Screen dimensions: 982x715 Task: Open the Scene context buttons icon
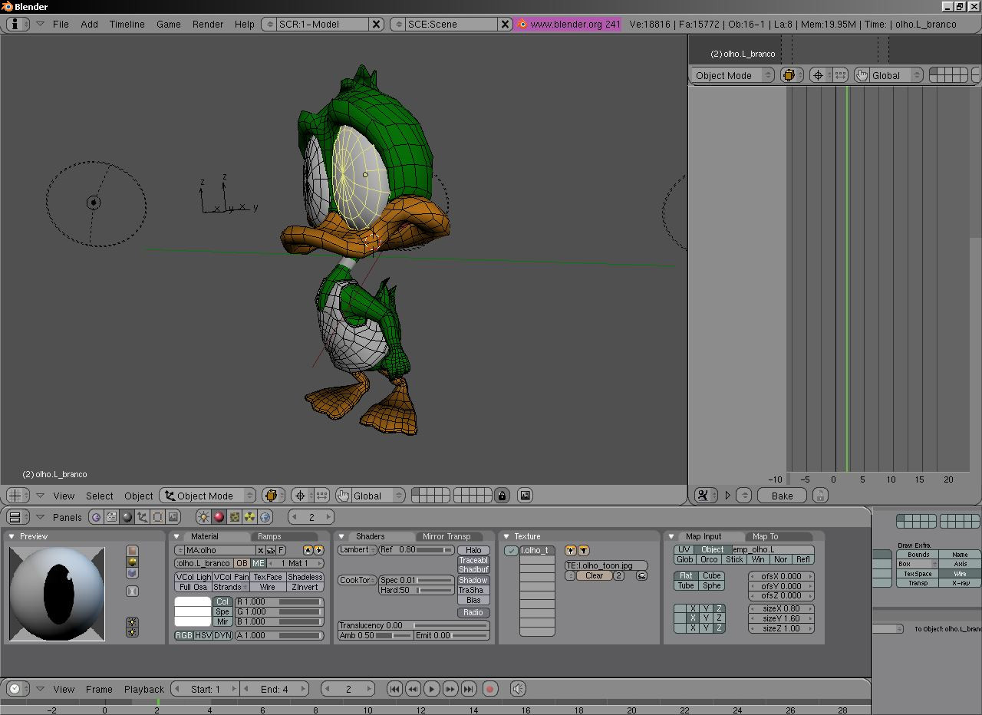coord(173,517)
